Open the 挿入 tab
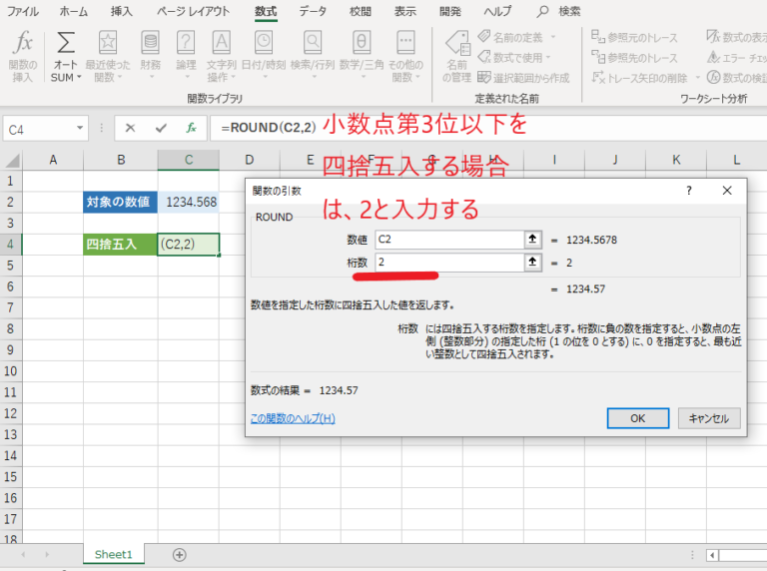767x571 pixels. pos(121,11)
